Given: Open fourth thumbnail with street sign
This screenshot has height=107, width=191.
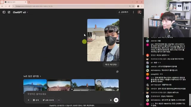Looking at the screenshot, I should tap(107, 85).
